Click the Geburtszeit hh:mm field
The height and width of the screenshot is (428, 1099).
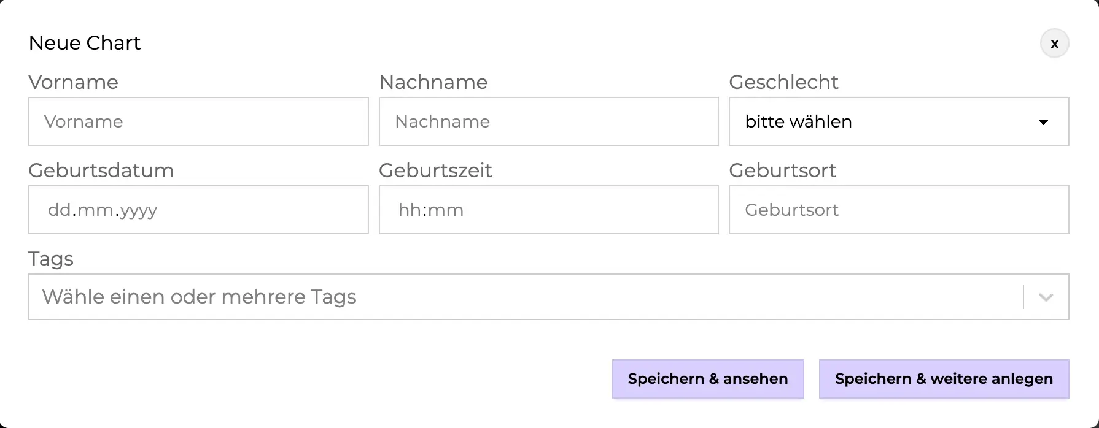(548, 210)
